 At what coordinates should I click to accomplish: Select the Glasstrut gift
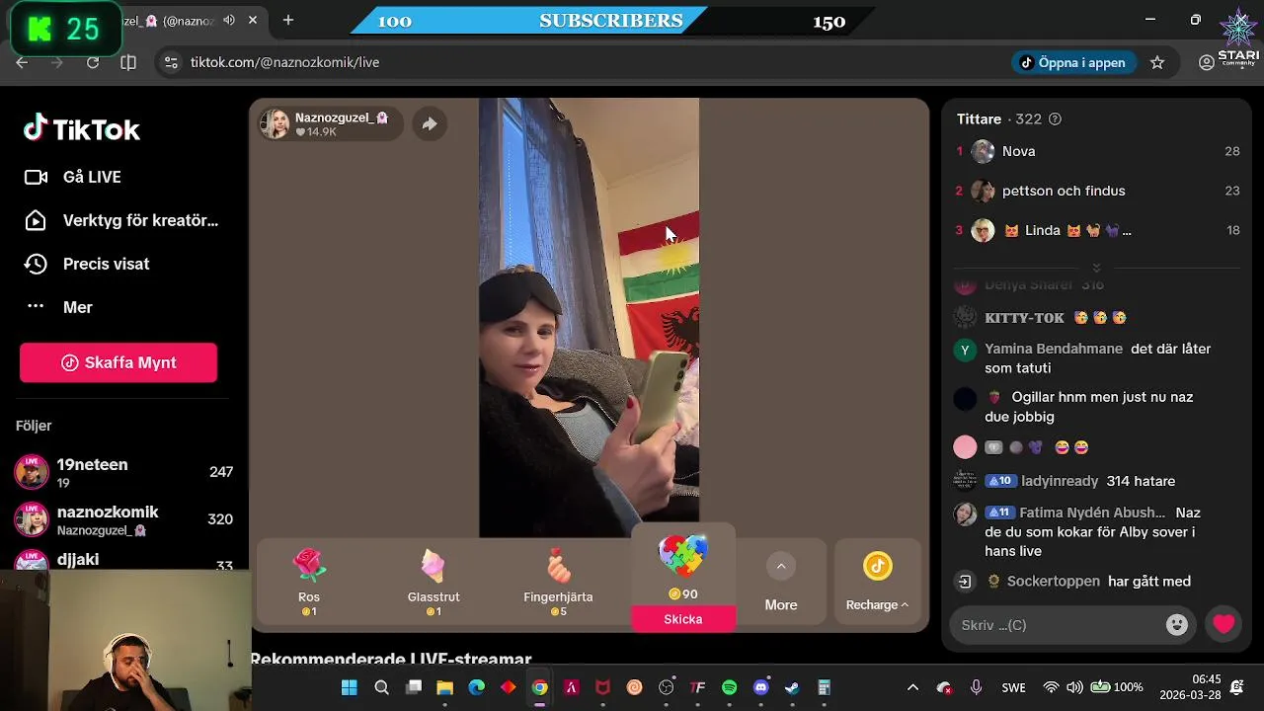point(434,582)
